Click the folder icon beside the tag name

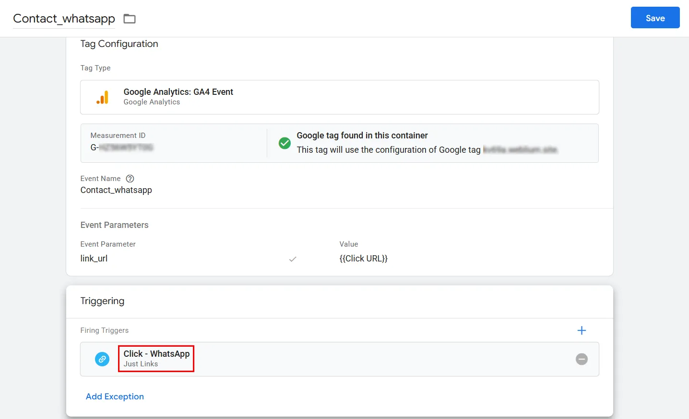(x=130, y=19)
